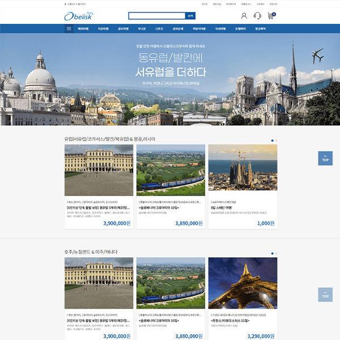The width and height of the screenshot is (340, 340).
Task: Select the 허니문 navigation menu
Action: pos(142,29)
